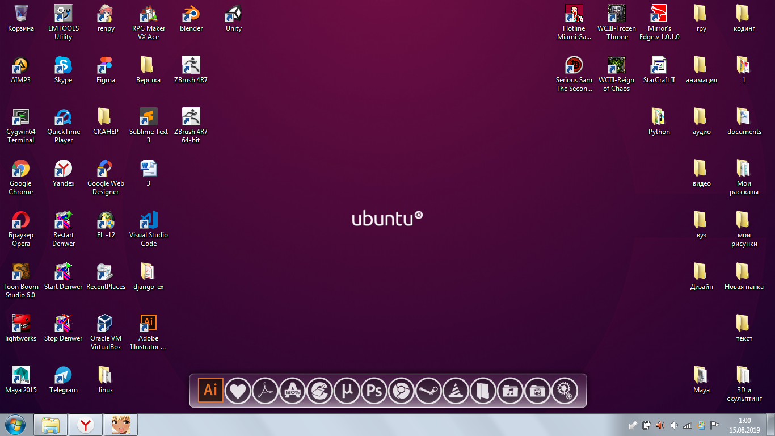Select the RecentPlaces desktop shortcut
This screenshot has height=436, width=775.
(x=106, y=276)
